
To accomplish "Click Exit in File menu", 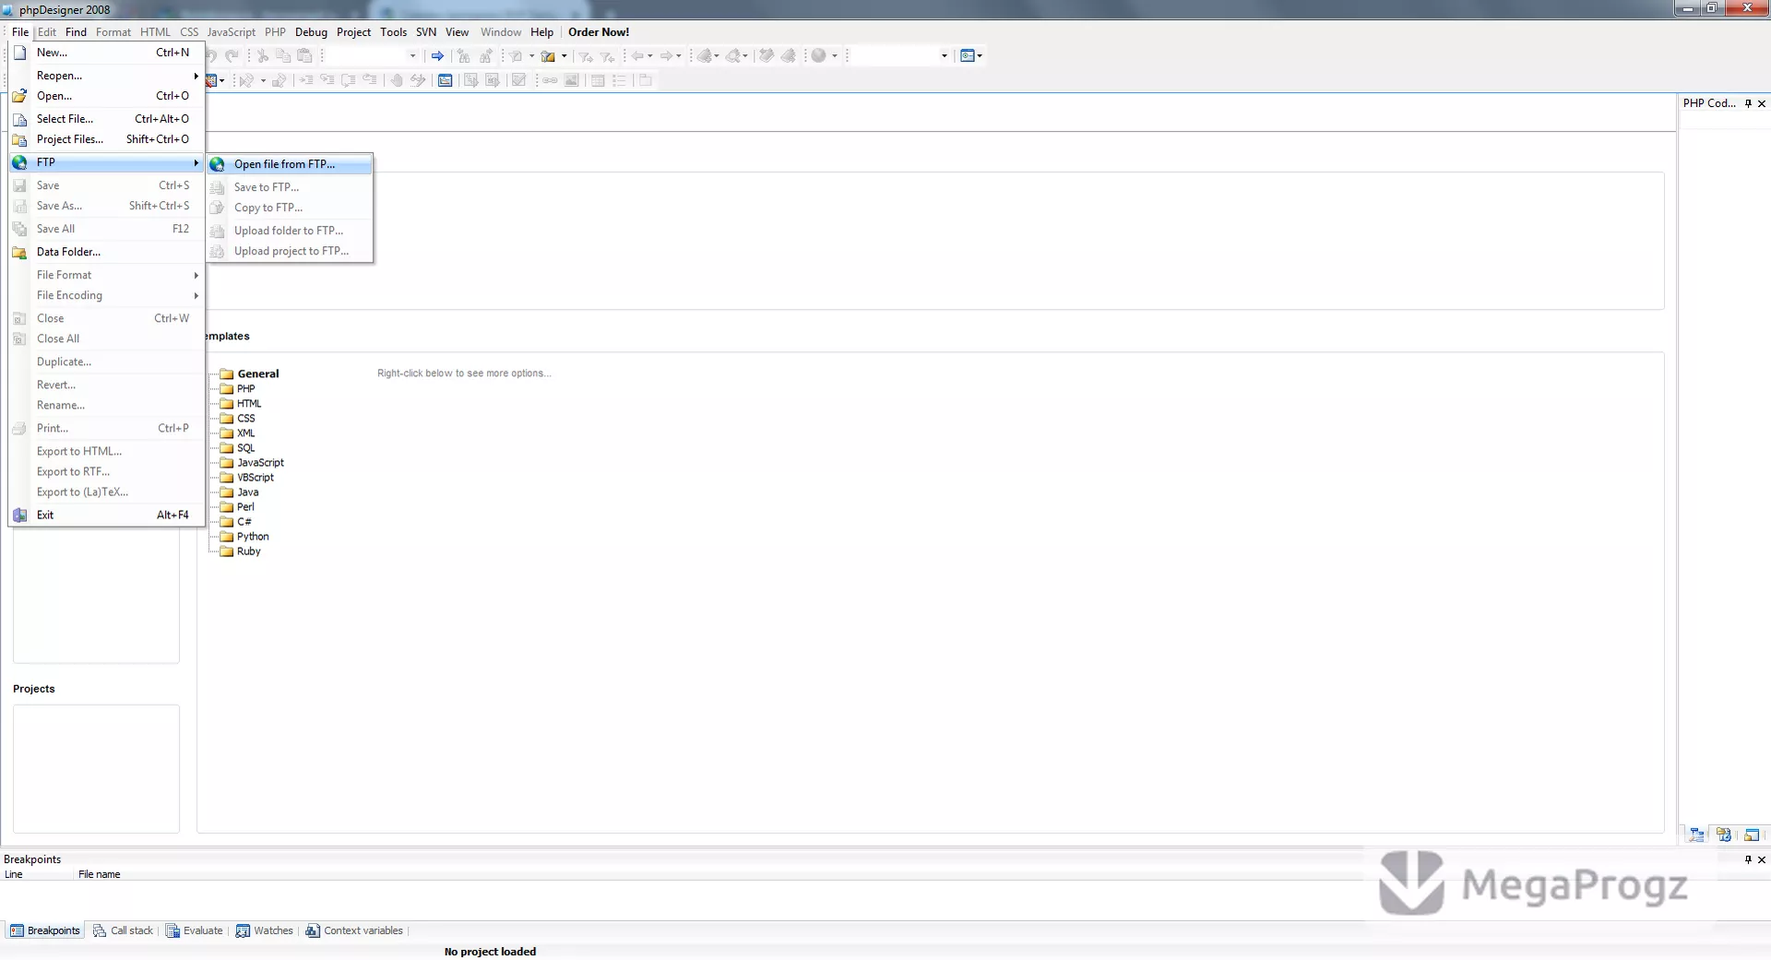I will pos(106,516).
